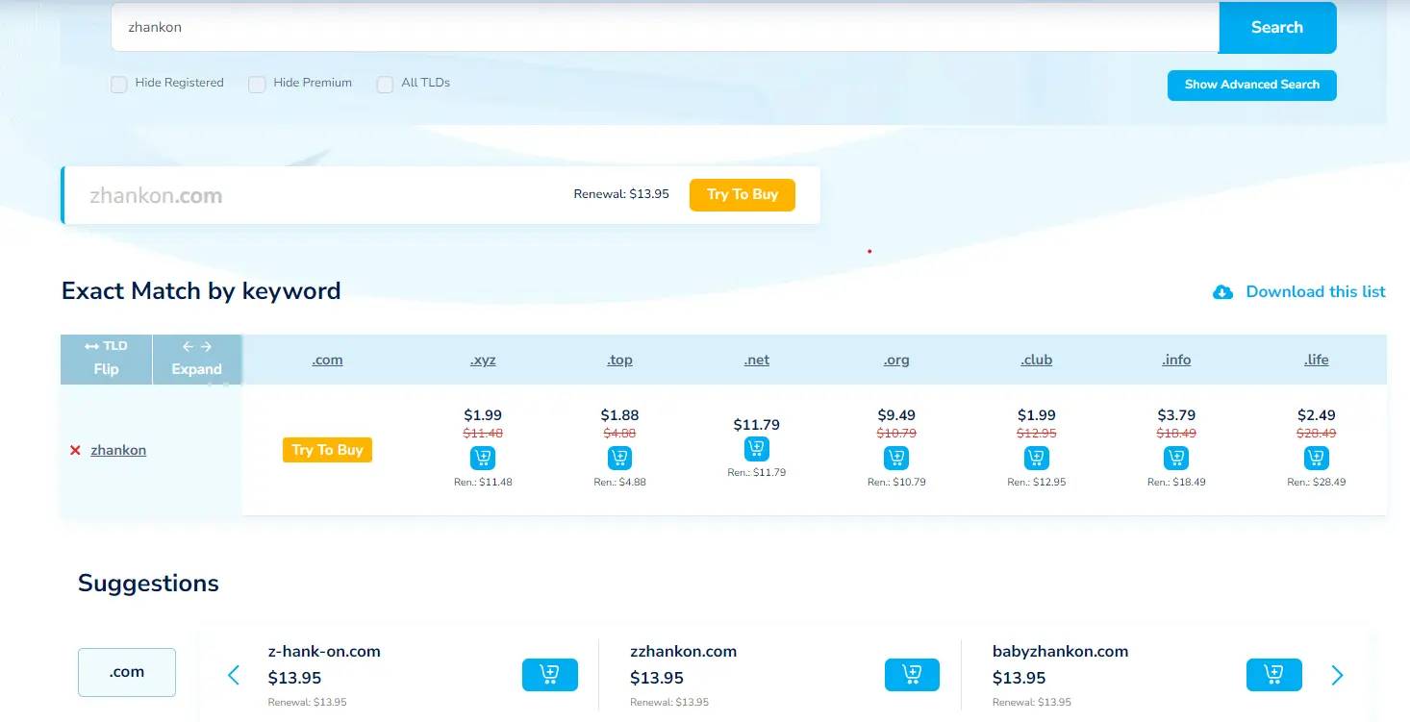
Task: Add zhankon.life to cart
Action: click(x=1316, y=459)
